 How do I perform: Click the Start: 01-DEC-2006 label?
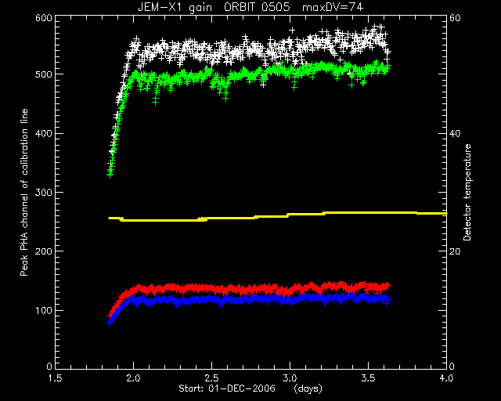pyautogui.click(x=227, y=388)
